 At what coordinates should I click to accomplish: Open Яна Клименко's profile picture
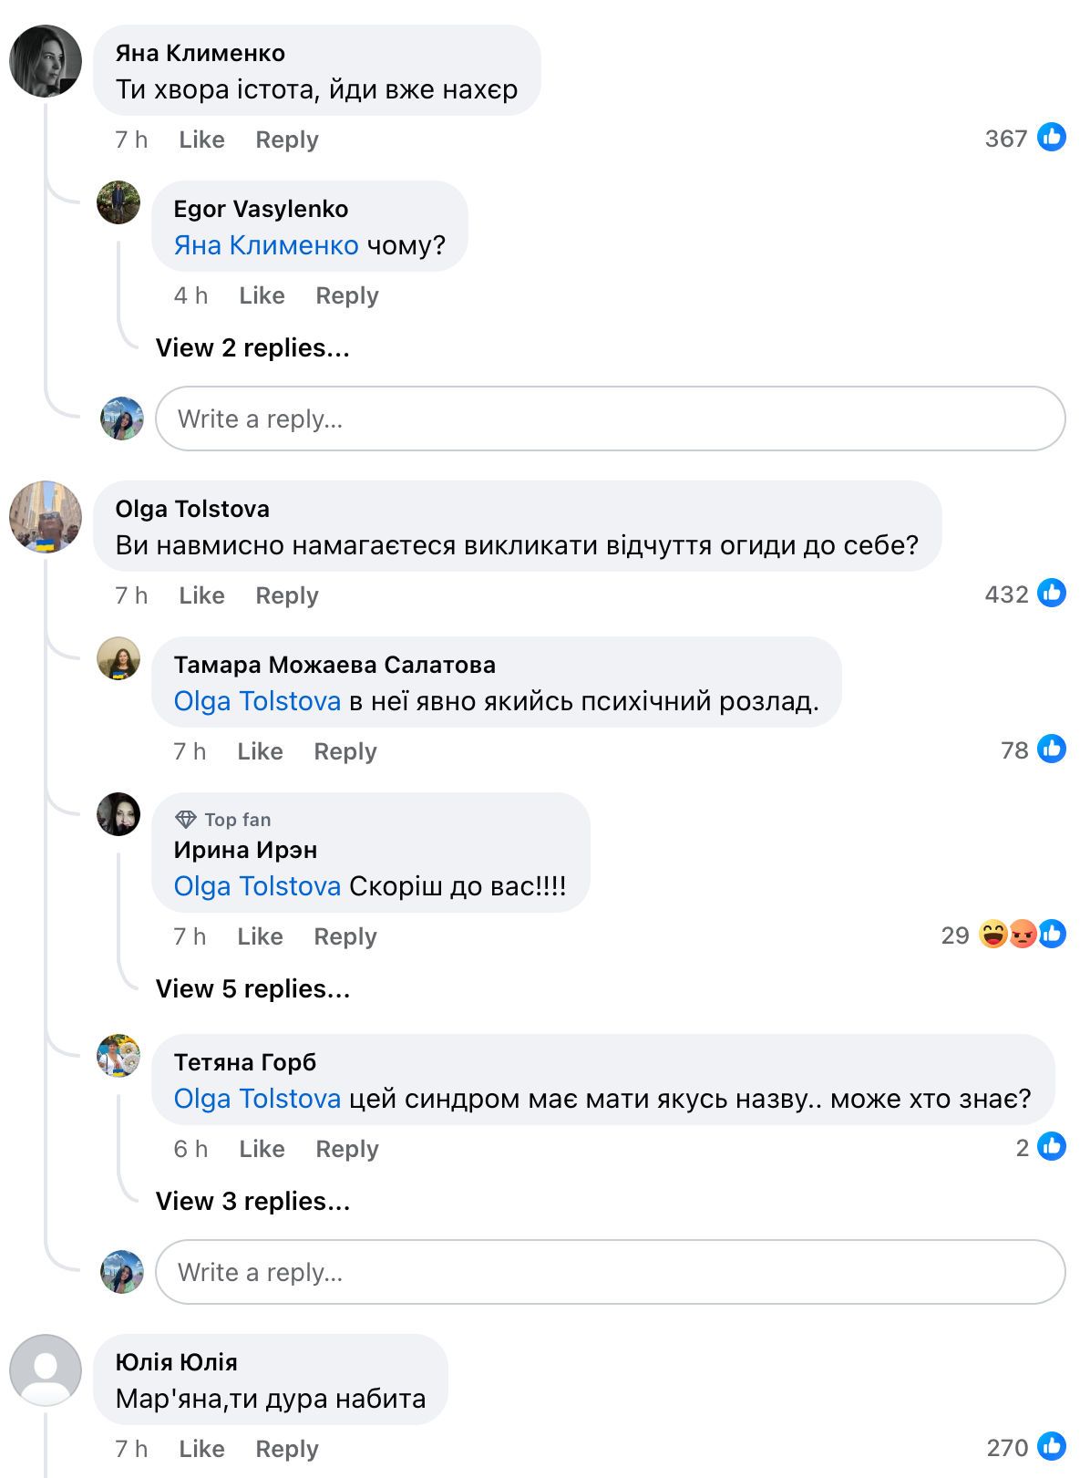[x=46, y=61]
